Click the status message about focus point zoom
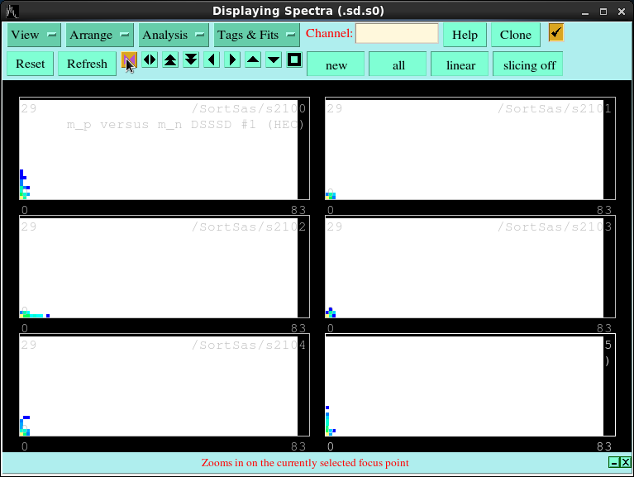 (x=305, y=463)
